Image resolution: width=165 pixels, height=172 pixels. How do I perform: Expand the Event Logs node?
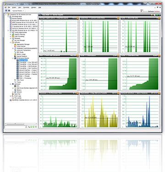click(x=11, y=96)
